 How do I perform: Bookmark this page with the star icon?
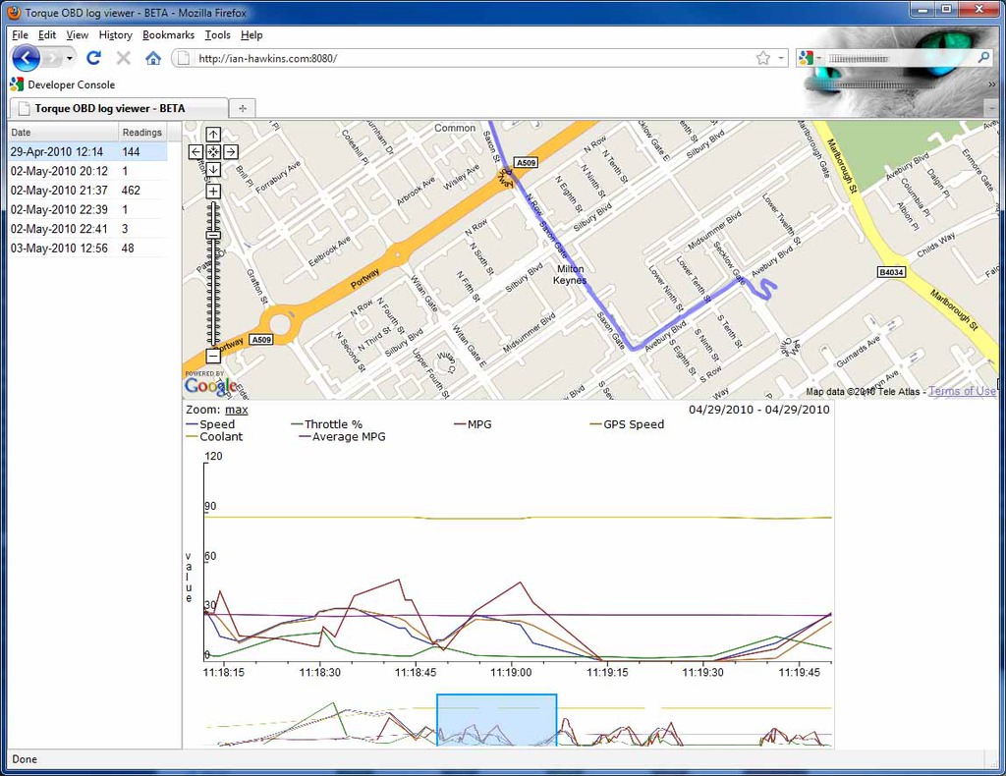point(763,58)
